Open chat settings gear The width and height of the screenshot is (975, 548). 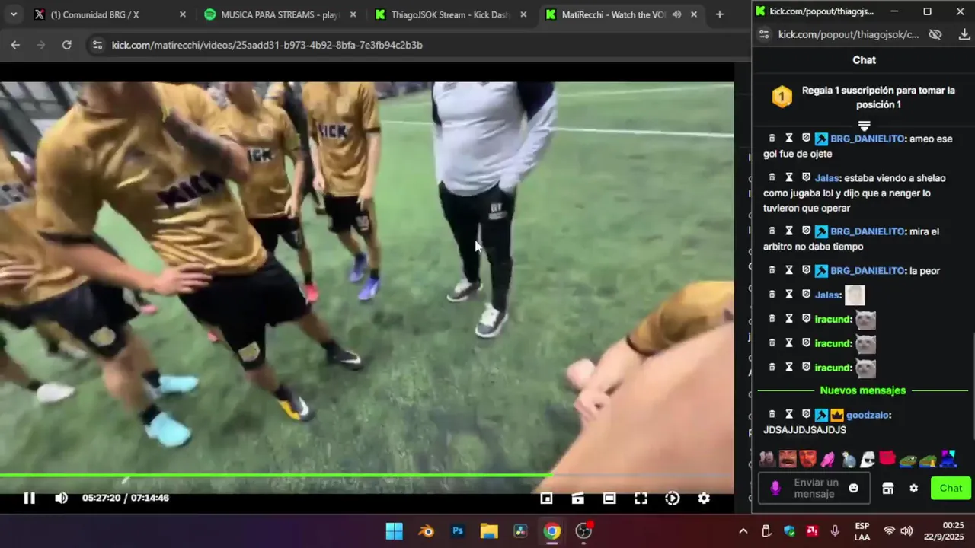tap(914, 489)
